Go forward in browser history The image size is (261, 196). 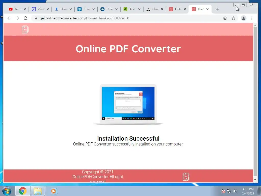tap(17, 18)
